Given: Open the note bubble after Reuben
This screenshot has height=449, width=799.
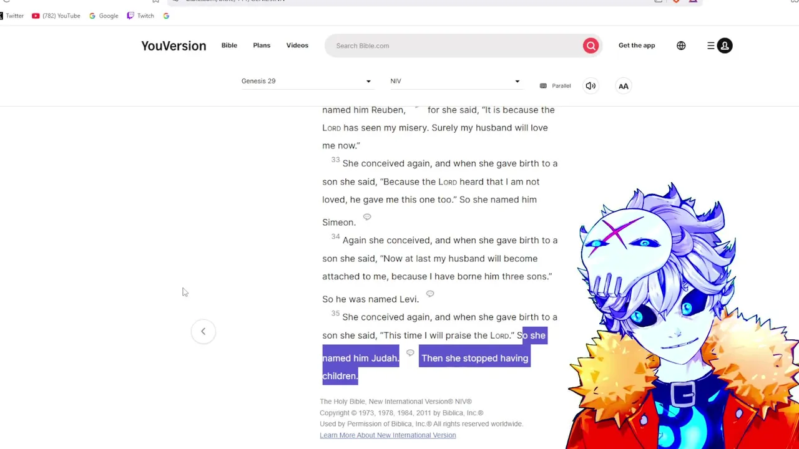Looking at the screenshot, I should [416, 107].
